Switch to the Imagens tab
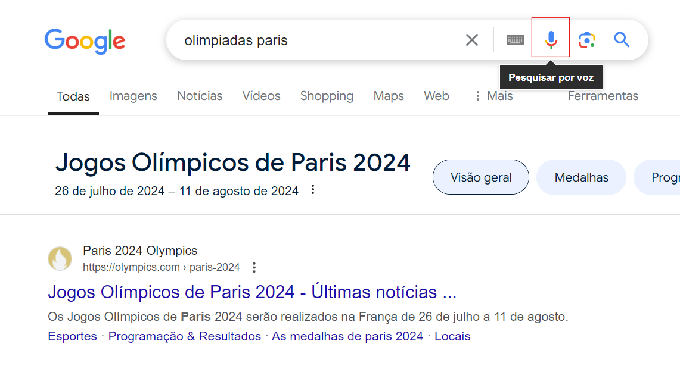The image size is (680, 372). coord(133,96)
